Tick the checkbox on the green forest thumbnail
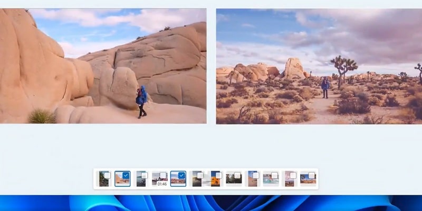 point(107,175)
